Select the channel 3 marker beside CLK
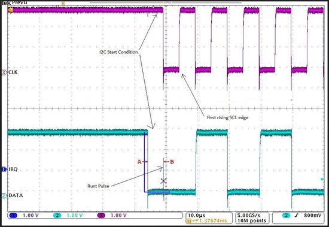This screenshot has width=329, height=227. [4, 72]
